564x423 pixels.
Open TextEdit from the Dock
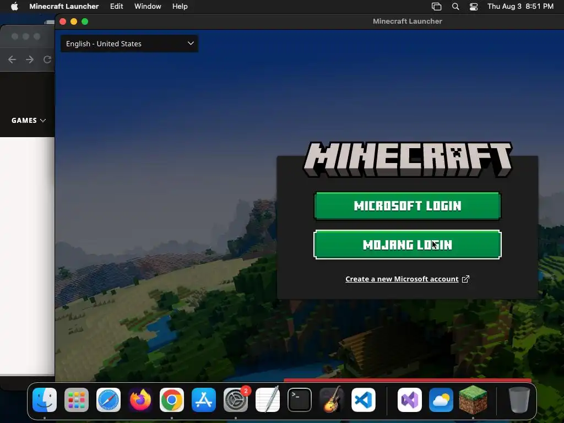click(268, 400)
